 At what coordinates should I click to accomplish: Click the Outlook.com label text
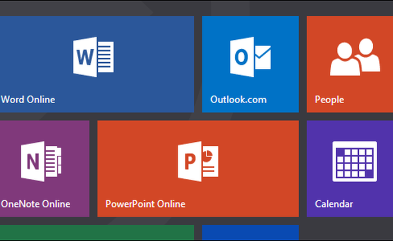pyautogui.click(x=239, y=100)
